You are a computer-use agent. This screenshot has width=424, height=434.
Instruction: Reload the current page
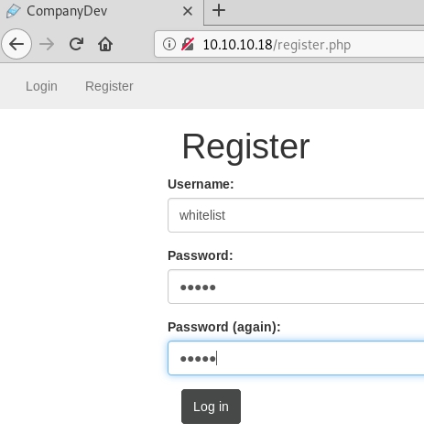click(76, 44)
